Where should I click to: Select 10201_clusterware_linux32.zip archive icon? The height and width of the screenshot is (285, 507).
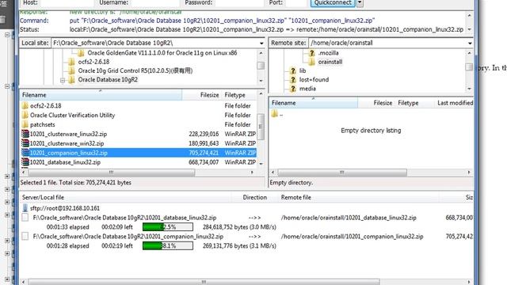tap(25, 134)
